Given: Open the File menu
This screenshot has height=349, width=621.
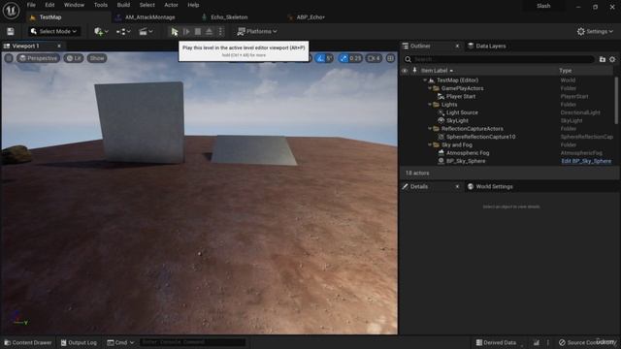Looking at the screenshot, I should [31, 5].
